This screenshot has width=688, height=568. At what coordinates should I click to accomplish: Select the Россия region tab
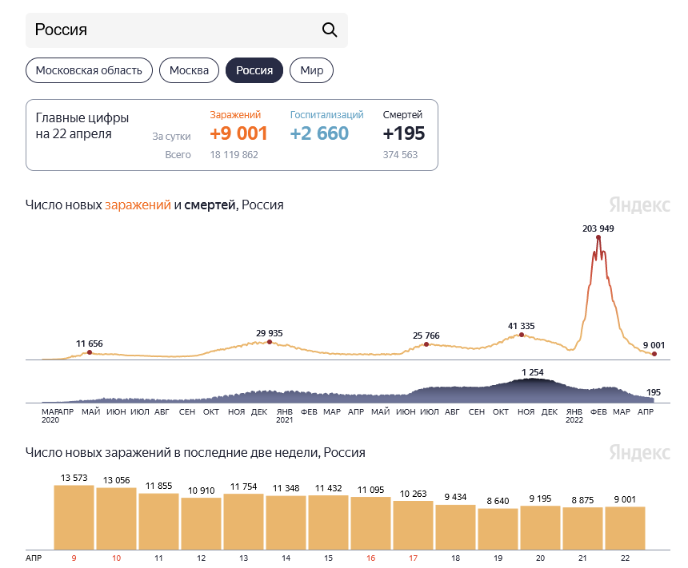254,70
